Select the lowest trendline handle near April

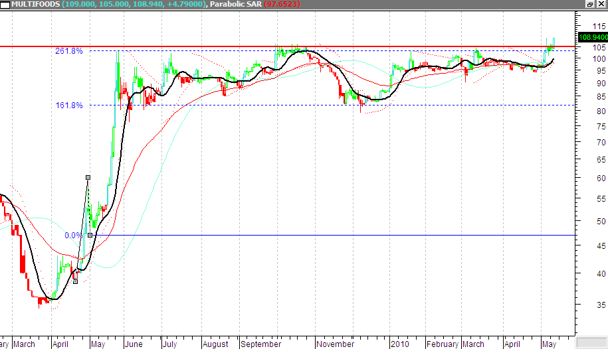75,281
